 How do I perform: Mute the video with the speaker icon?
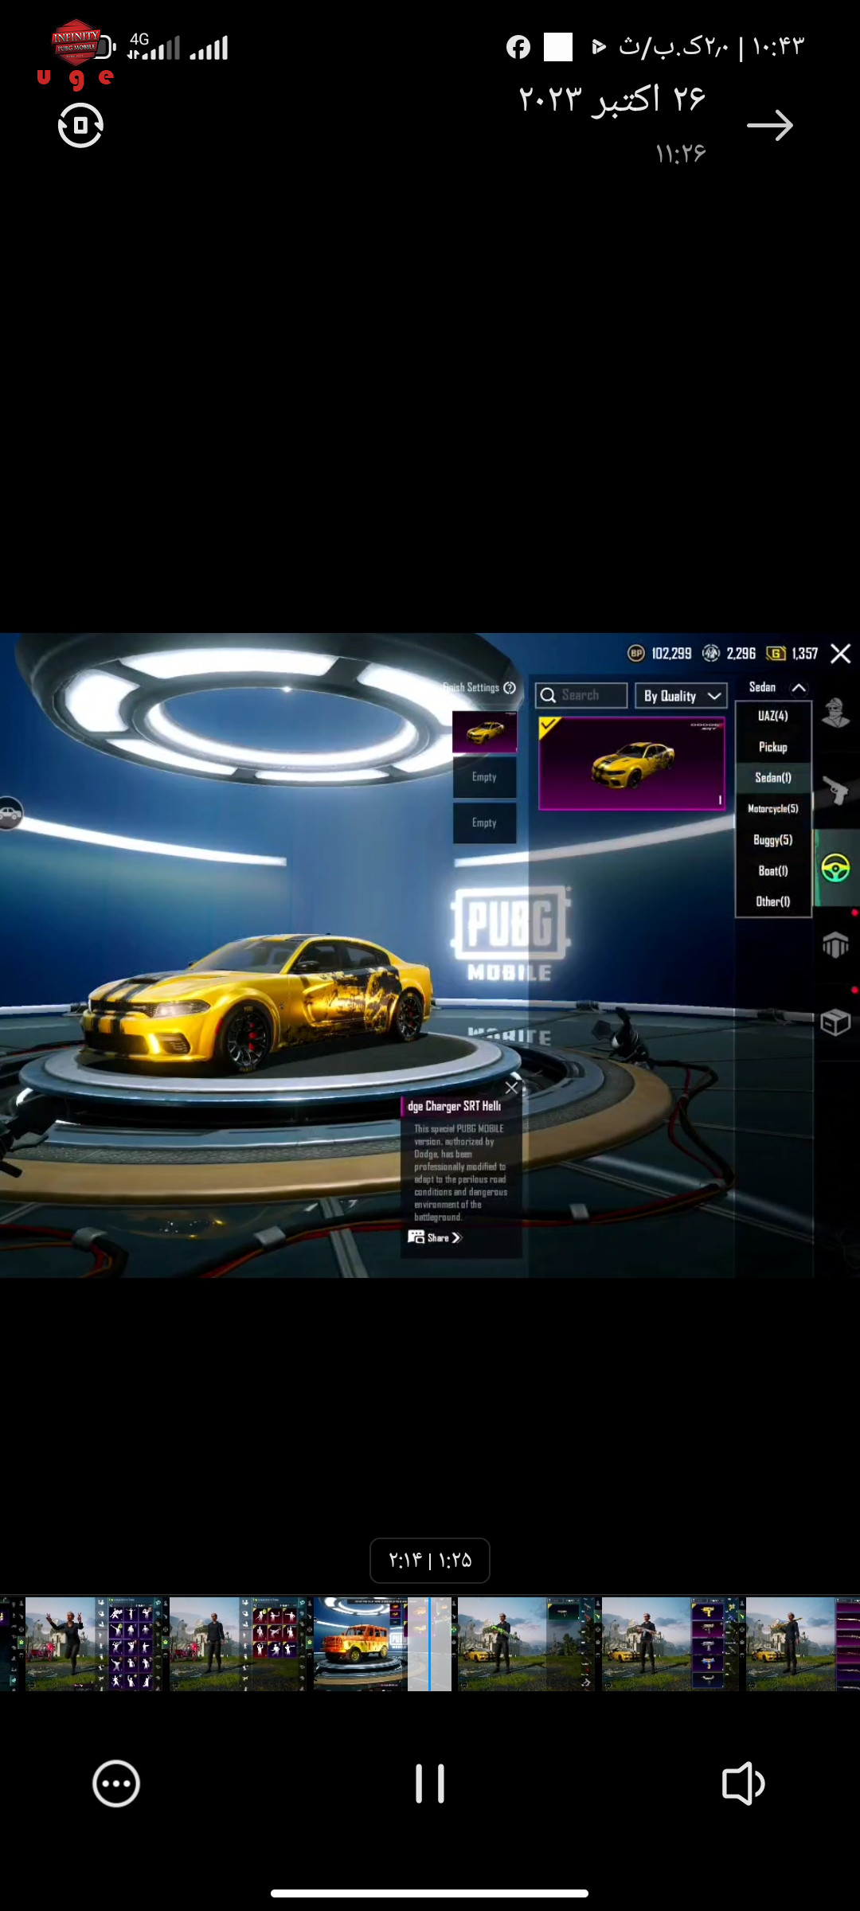tap(743, 1784)
